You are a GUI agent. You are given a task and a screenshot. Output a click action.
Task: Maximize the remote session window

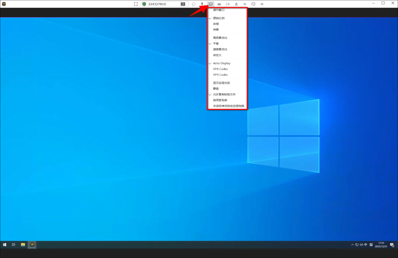[383, 3]
